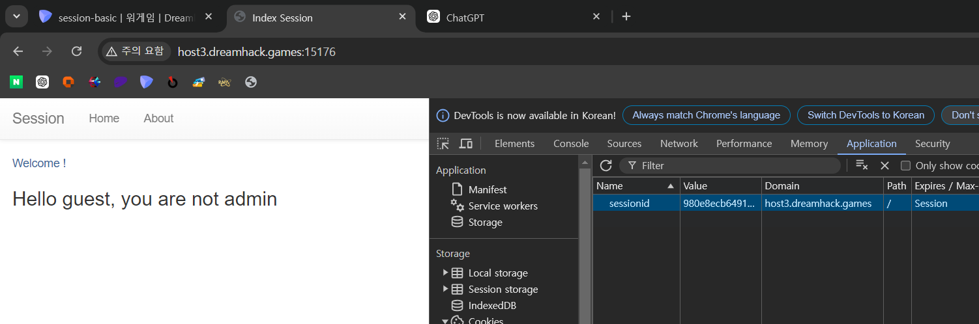Open the Security DevTools tab
This screenshot has width=979, height=324.
(x=933, y=144)
